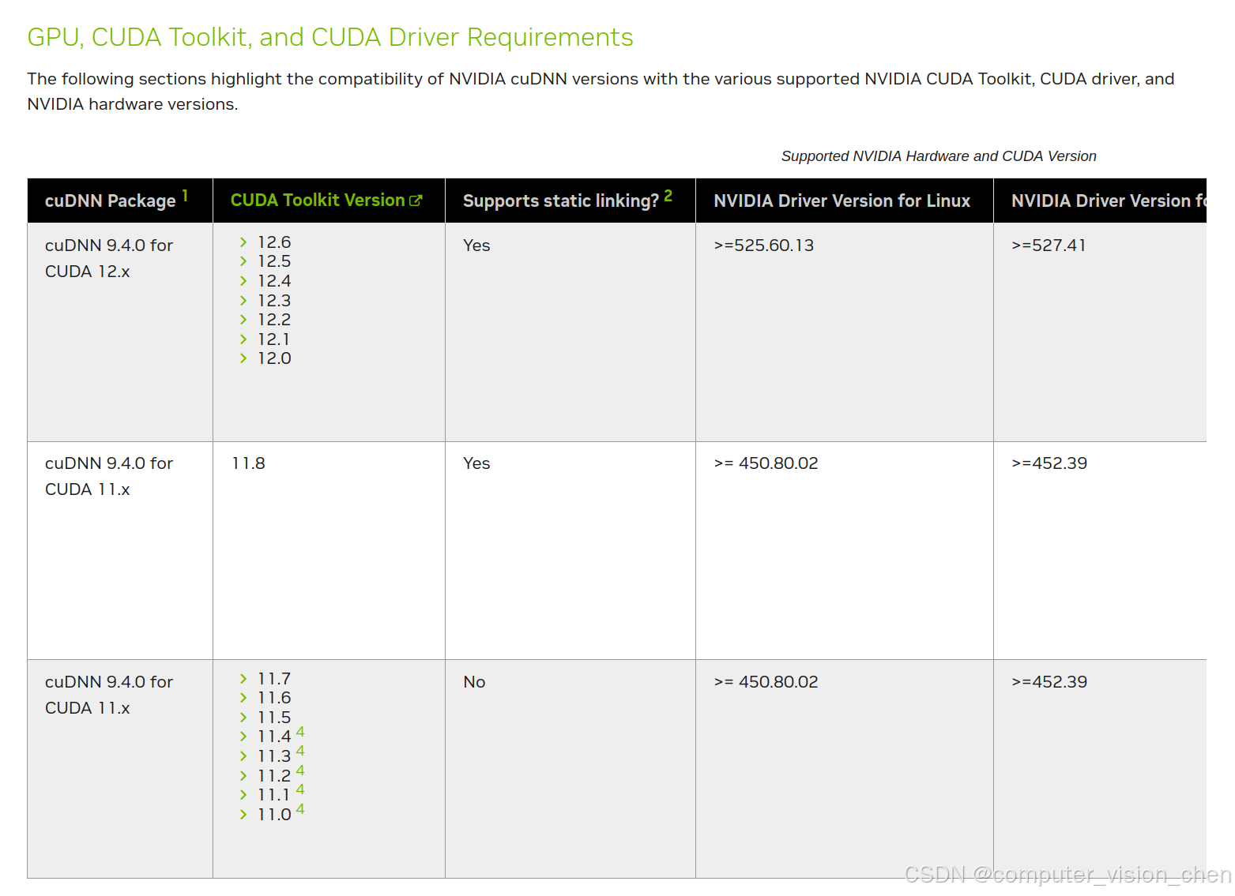Open the CUDA 11.2 toolkit link
The height and width of the screenshot is (896, 1235).
pos(274,776)
